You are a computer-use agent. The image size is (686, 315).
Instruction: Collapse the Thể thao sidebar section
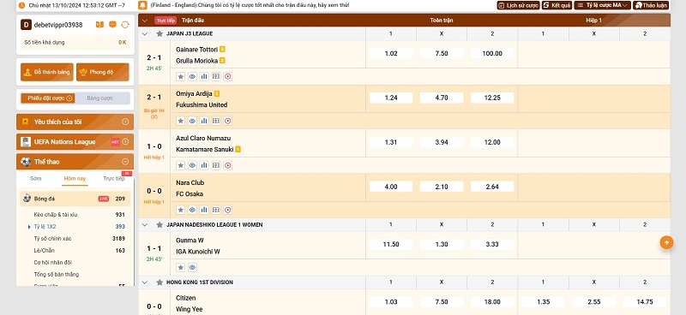click(125, 162)
